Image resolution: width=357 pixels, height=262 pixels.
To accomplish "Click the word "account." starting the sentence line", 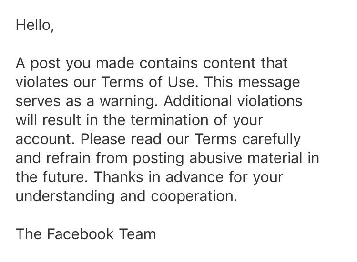I will (45, 139).
